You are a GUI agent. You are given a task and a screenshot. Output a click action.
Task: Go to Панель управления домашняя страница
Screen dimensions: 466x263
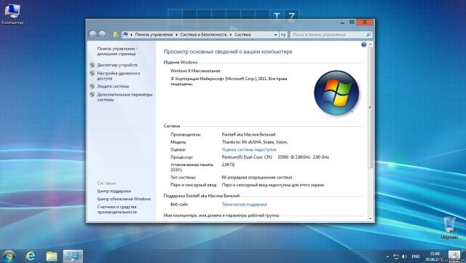click(x=116, y=51)
